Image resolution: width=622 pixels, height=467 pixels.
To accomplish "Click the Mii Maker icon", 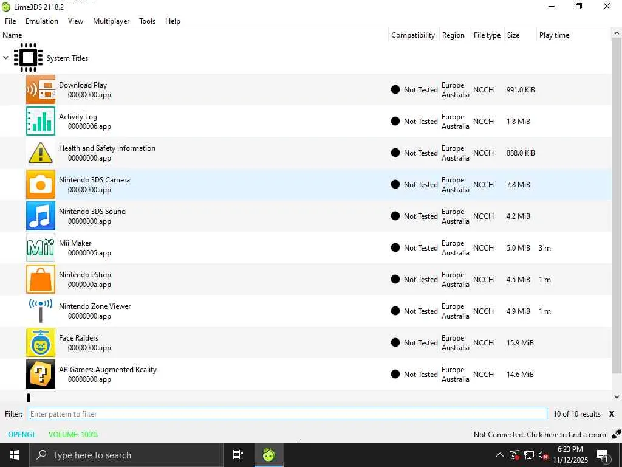I will point(41,247).
